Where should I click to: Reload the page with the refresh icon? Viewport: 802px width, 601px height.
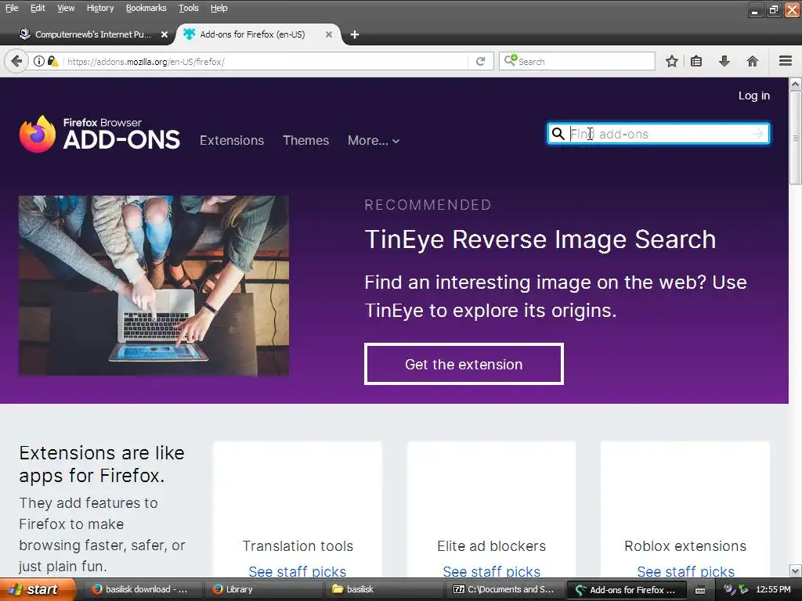click(x=480, y=61)
